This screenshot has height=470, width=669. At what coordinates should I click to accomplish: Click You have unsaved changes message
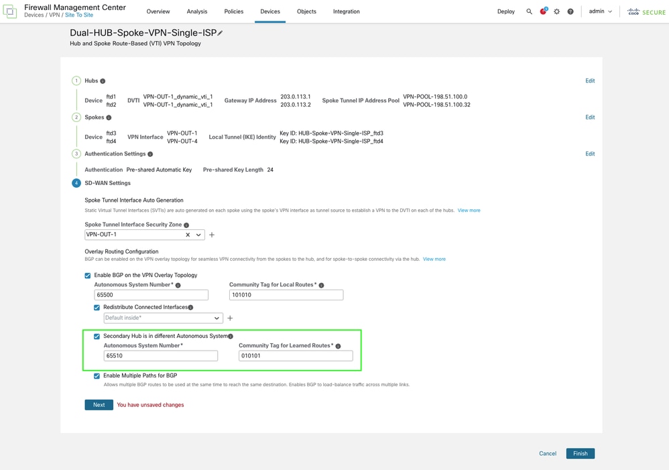pyautogui.click(x=151, y=405)
